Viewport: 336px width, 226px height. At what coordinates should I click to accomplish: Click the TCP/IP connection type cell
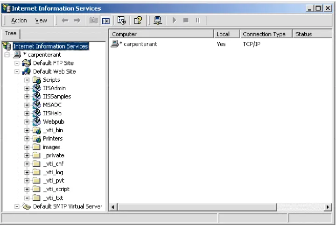tap(252, 44)
